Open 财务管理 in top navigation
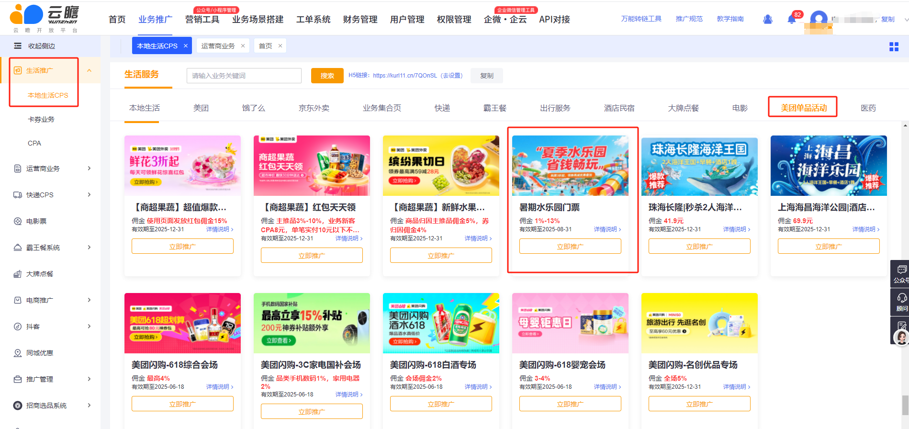 (360, 20)
